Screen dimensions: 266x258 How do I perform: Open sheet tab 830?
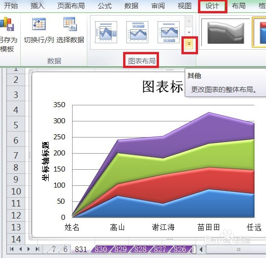click(x=101, y=249)
